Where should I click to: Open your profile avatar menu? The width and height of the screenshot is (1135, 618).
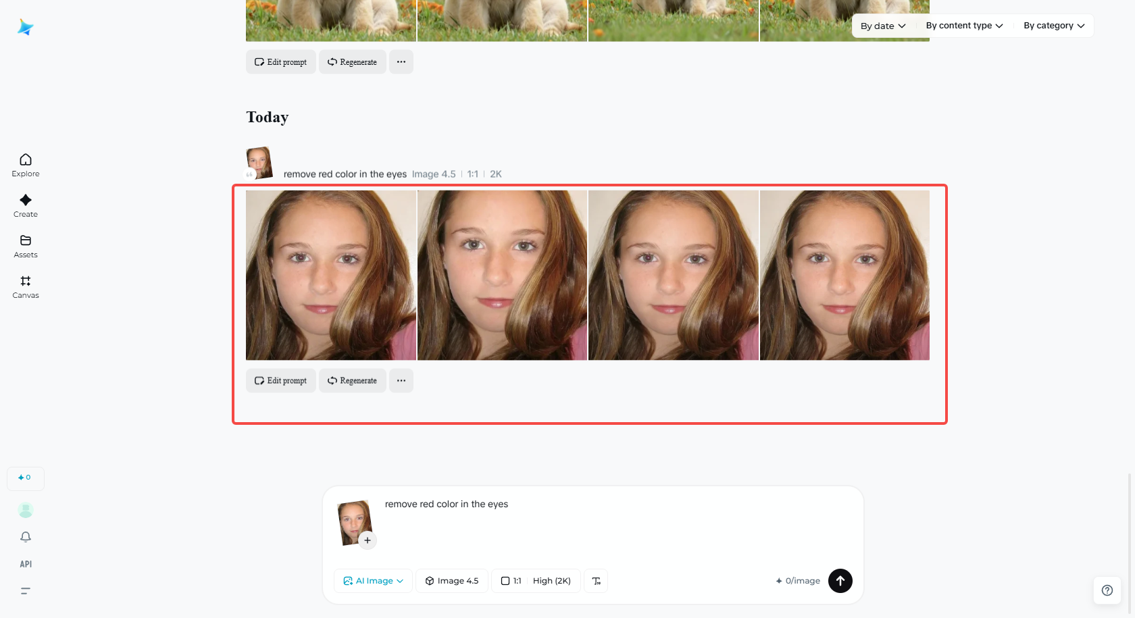[26, 509]
